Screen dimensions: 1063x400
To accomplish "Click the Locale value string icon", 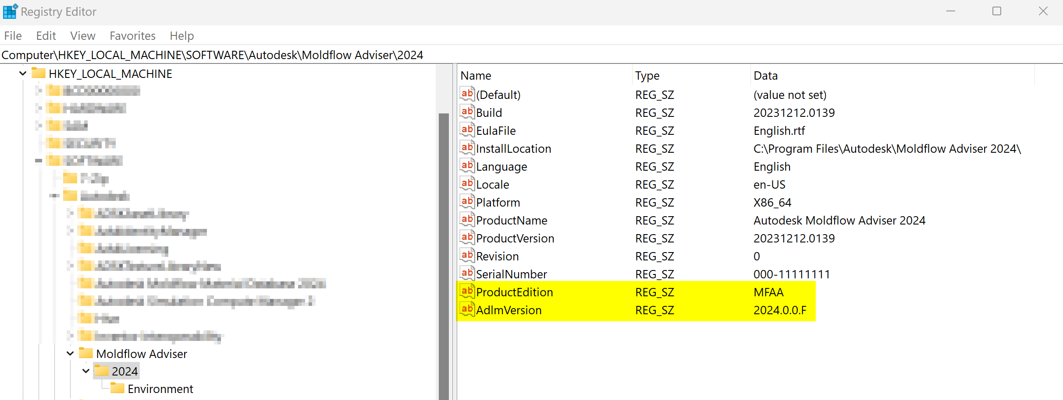I will pyautogui.click(x=467, y=183).
